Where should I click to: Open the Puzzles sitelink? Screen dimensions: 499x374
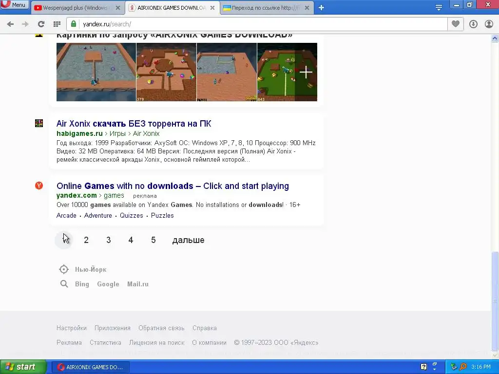[x=162, y=216]
